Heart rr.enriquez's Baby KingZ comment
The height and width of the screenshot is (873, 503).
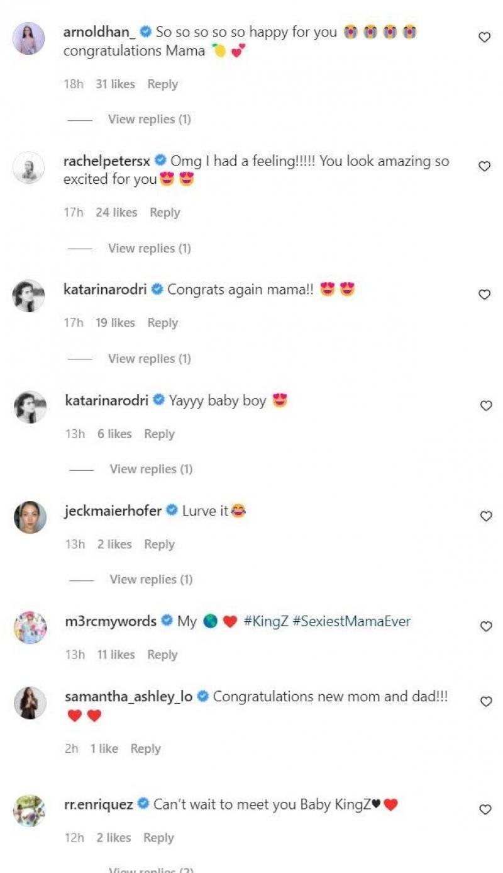[484, 809]
